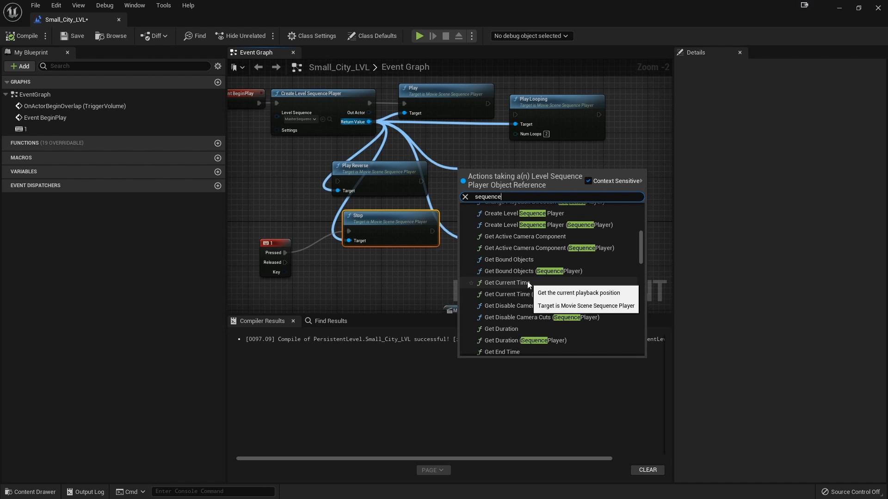The height and width of the screenshot is (499, 888).
Task: Collapse the EventGraph tree item
Action: pyautogui.click(x=6, y=94)
